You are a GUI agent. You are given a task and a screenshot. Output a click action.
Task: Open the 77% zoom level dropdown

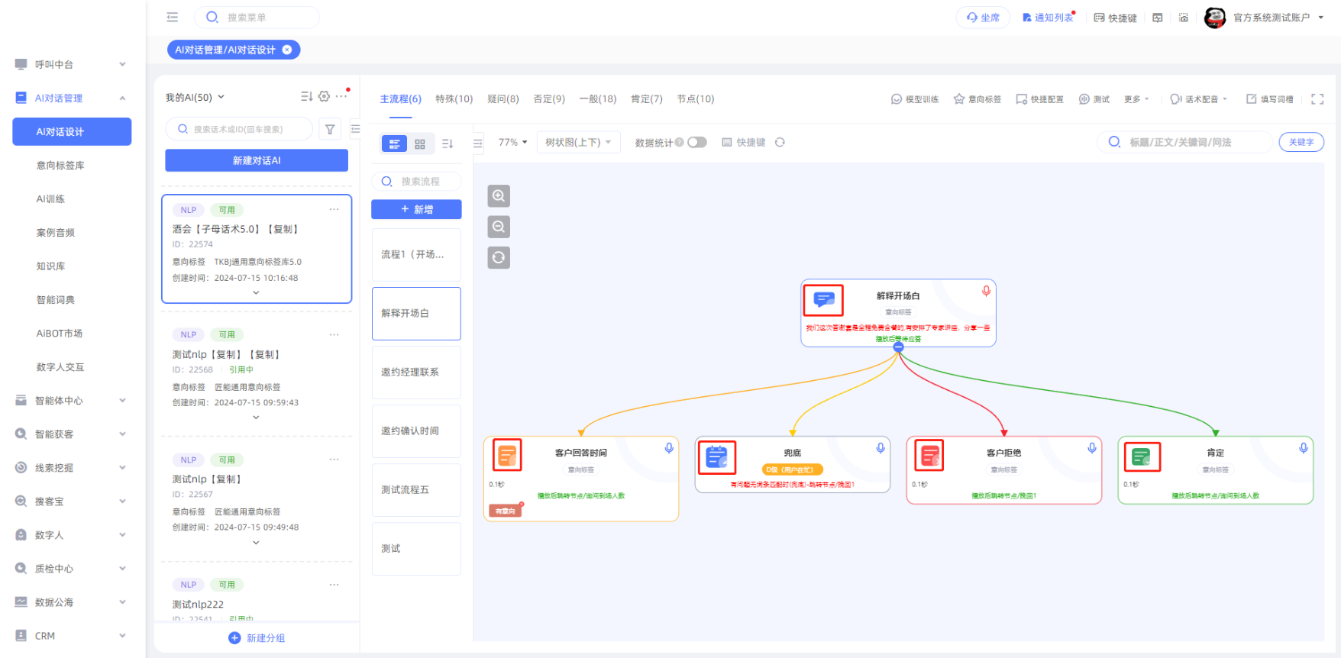click(512, 143)
